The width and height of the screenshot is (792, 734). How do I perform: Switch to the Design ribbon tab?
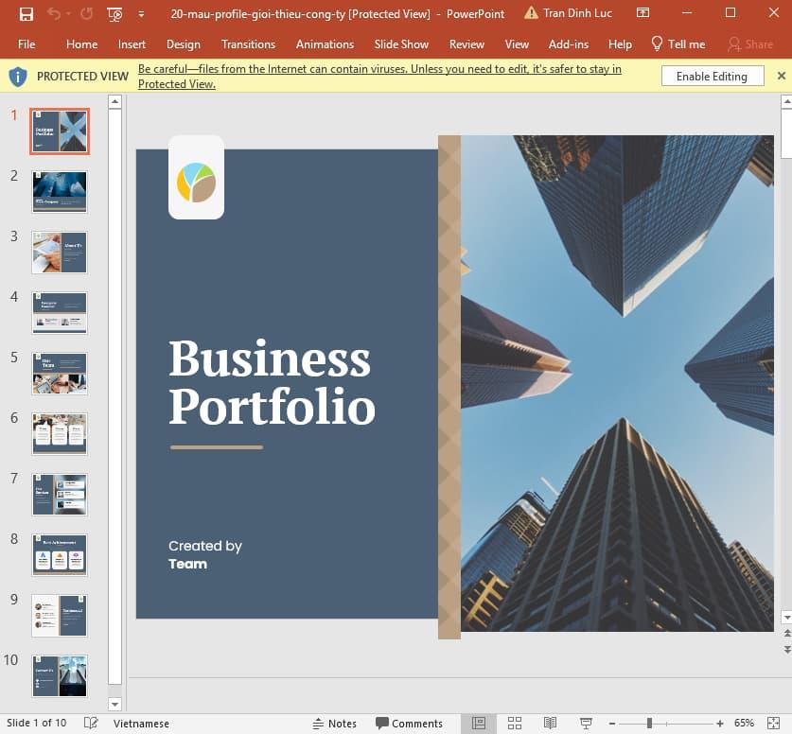[x=183, y=44]
